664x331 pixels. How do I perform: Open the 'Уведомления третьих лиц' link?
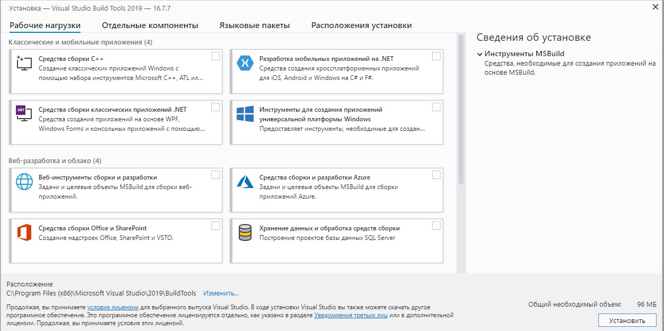click(351, 315)
